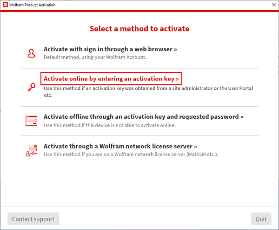Quit the activation dialog
Screen dimensions: 279x230
pyautogui.click(x=261, y=219)
